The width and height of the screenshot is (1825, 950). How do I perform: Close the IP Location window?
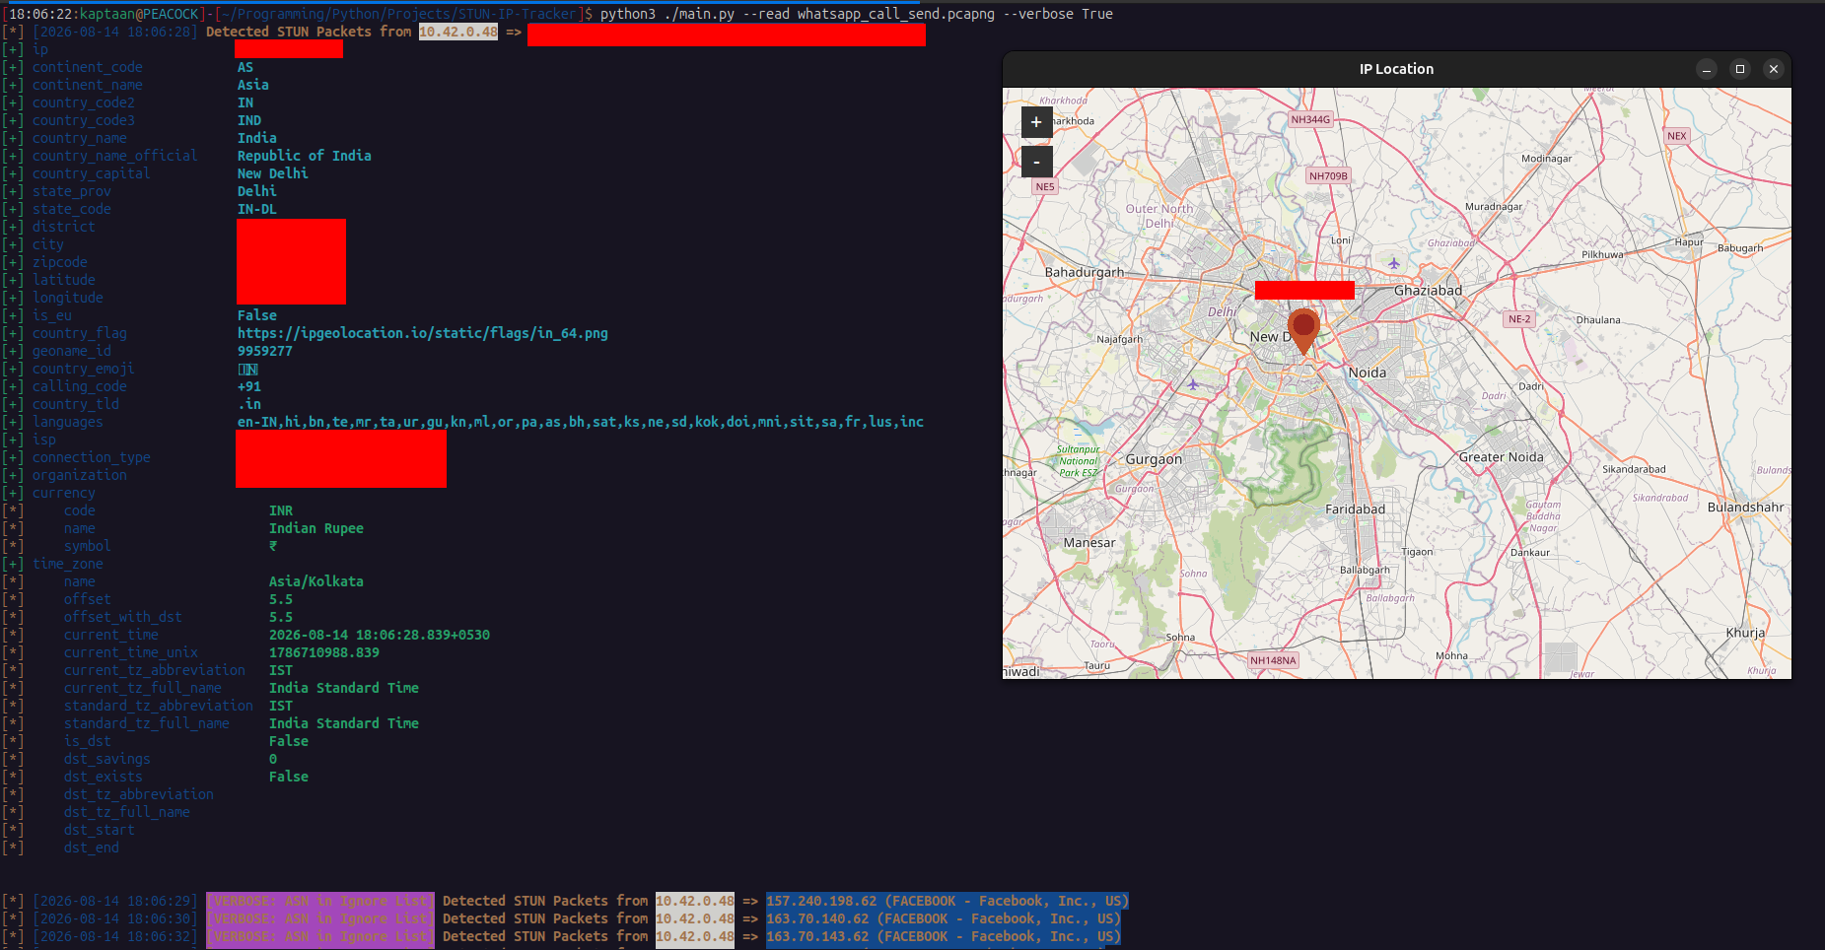point(1774,69)
